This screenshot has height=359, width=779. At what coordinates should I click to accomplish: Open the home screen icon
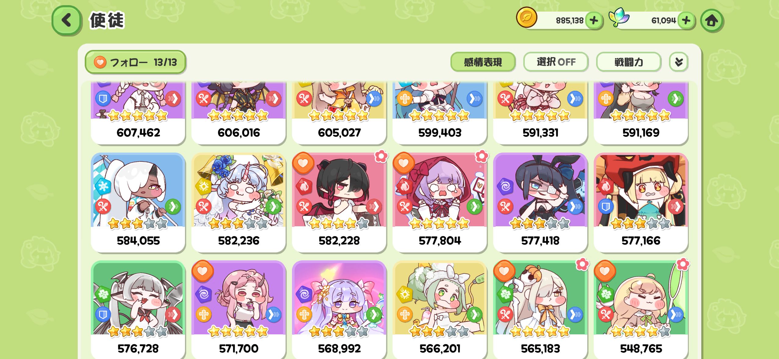pyautogui.click(x=712, y=20)
